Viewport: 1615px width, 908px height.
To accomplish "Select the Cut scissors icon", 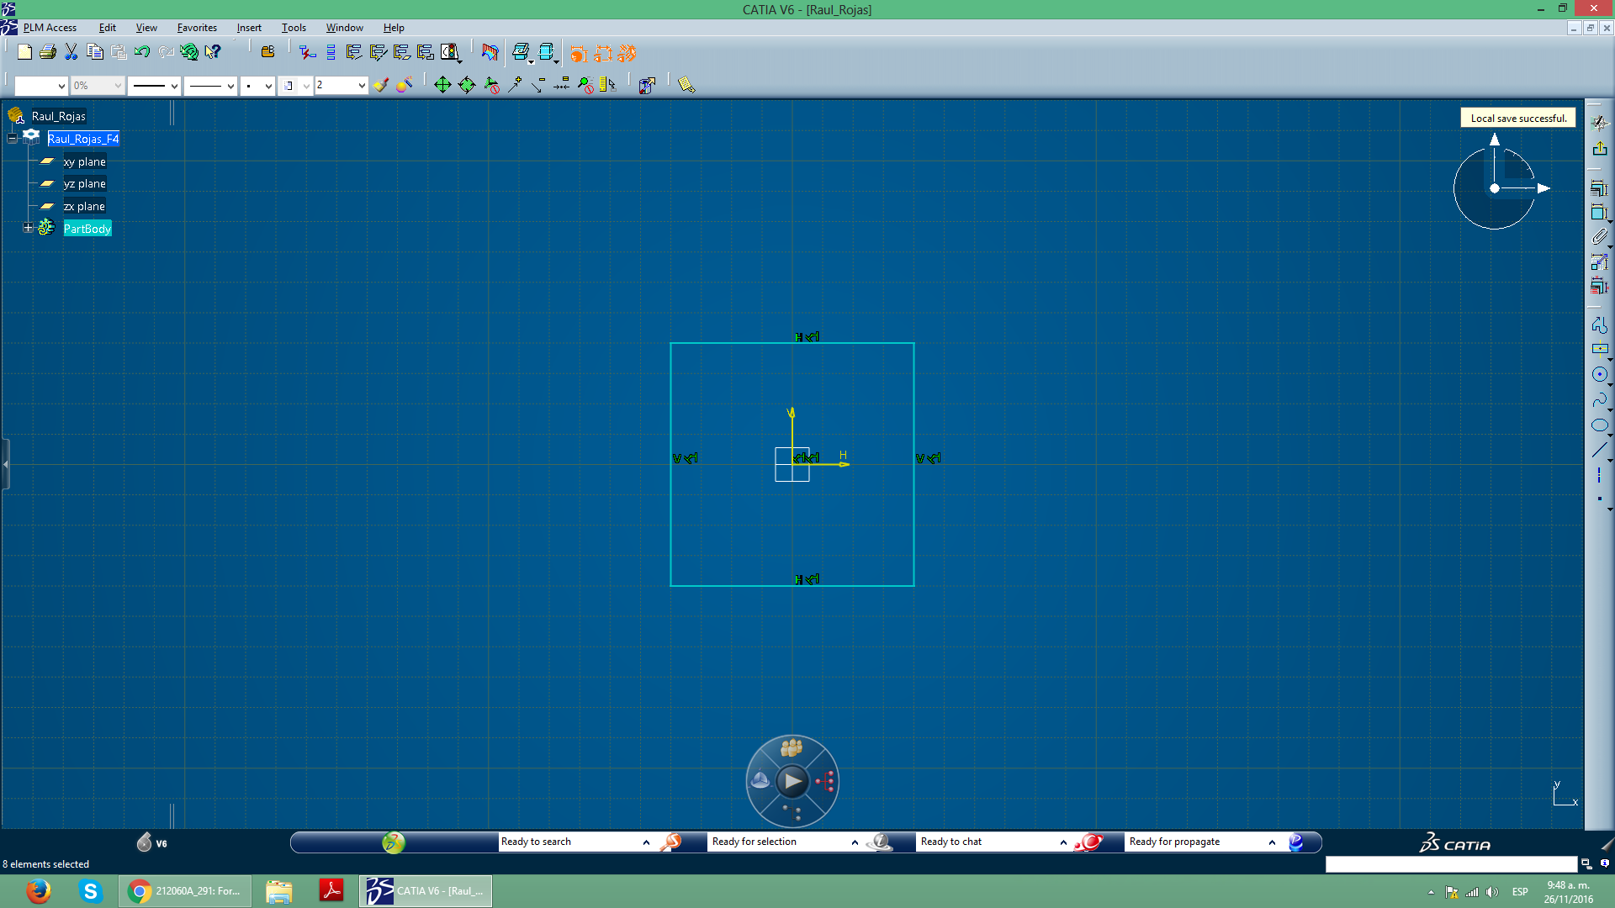I will [71, 52].
